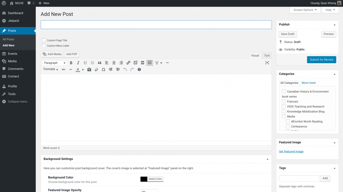Click the Set featured image link
Screen dimensions: 343x192
tap(291, 152)
